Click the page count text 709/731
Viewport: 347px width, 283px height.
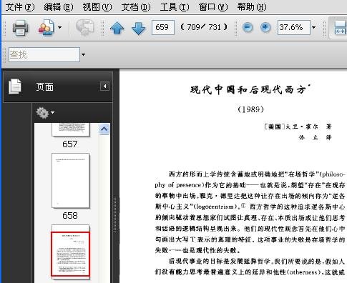click(204, 27)
